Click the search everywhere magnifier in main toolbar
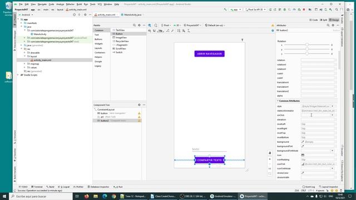 point(337,9)
